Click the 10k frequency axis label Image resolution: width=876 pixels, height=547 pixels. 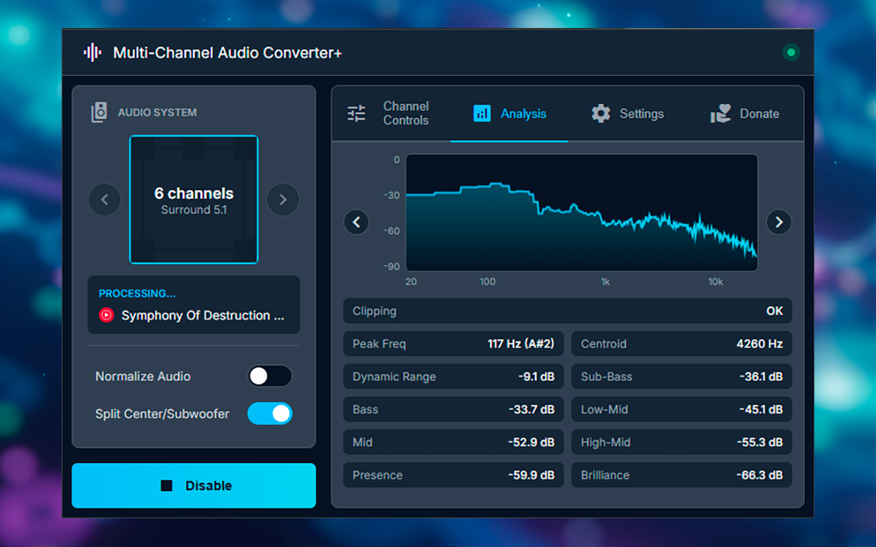(715, 282)
